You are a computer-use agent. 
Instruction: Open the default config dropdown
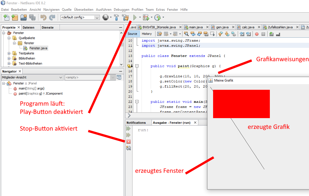point(80,18)
